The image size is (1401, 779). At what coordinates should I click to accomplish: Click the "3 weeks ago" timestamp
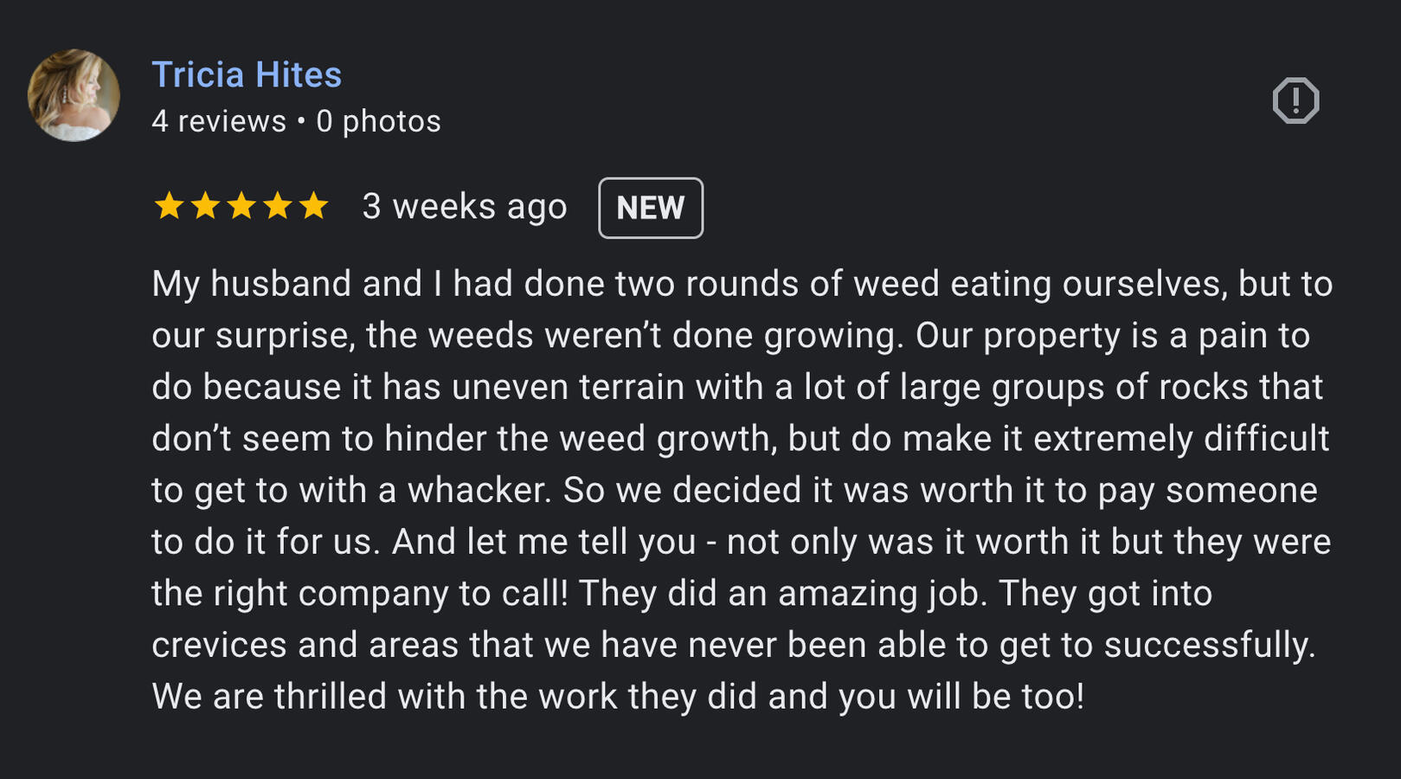click(465, 207)
